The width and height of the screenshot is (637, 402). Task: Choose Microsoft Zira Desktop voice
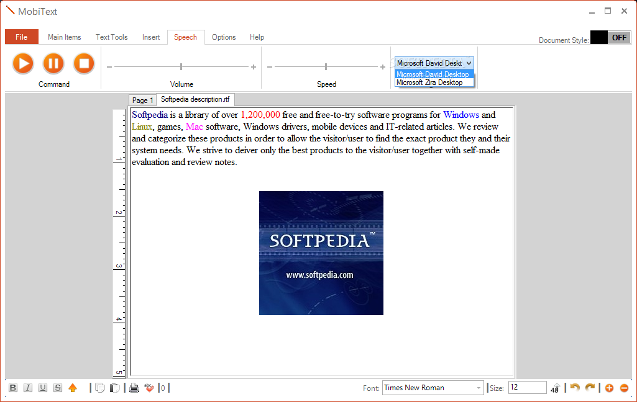pyautogui.click(x=433, y=83)
